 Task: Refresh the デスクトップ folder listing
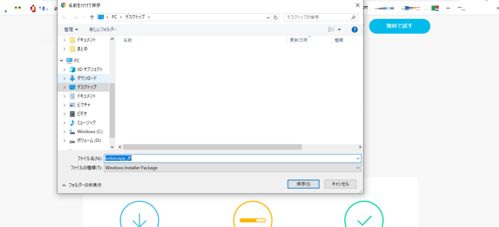coord(276,17)
